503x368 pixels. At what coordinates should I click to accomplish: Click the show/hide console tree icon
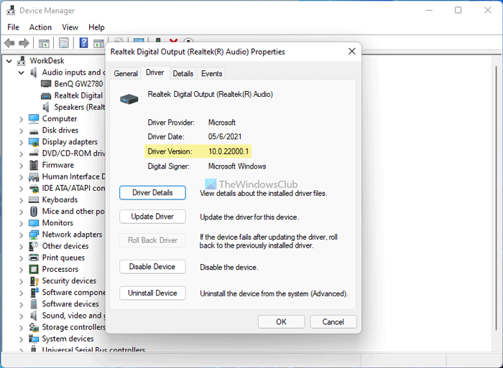(45, 44)
